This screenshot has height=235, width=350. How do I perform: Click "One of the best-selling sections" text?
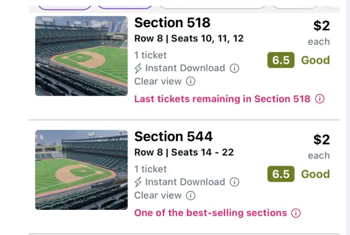click(210, 213)
